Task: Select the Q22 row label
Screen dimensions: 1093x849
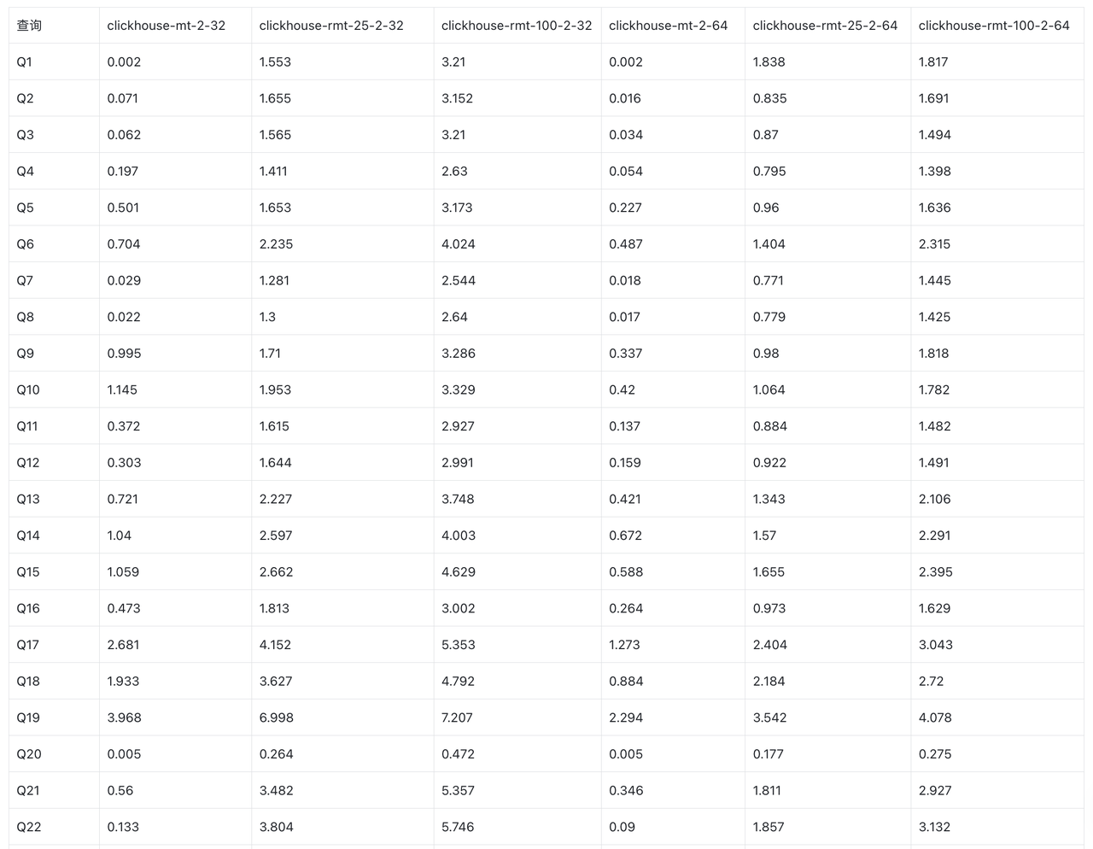Action: tap(29, 827)
